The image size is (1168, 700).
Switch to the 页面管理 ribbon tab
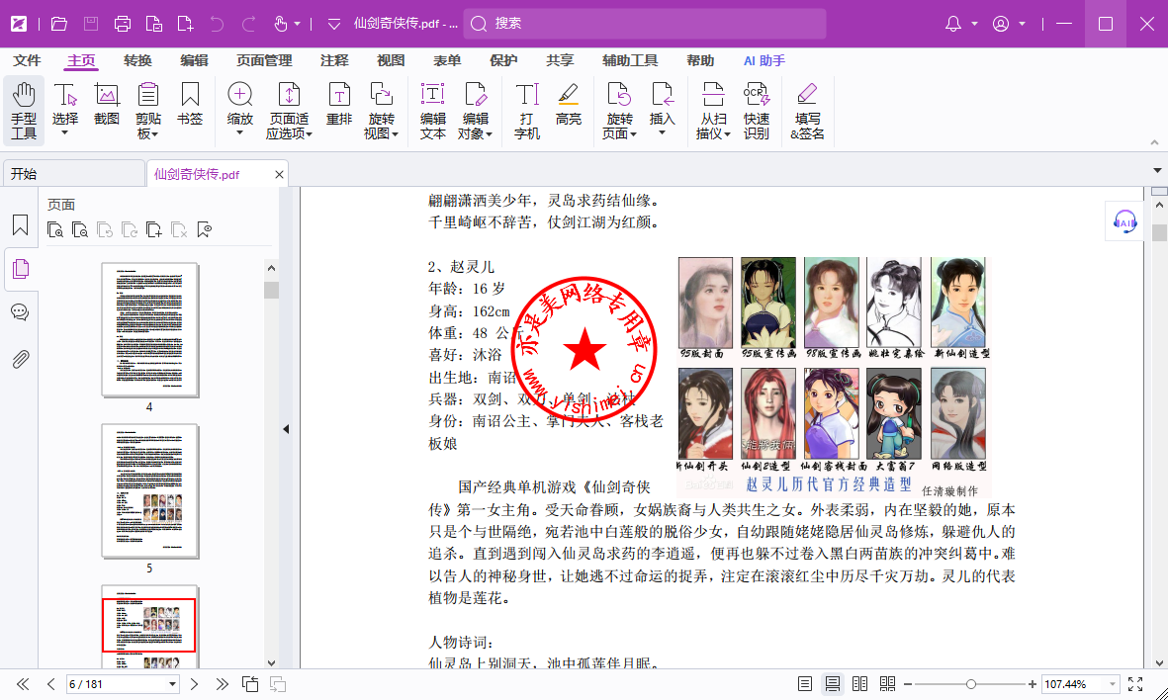264,60
